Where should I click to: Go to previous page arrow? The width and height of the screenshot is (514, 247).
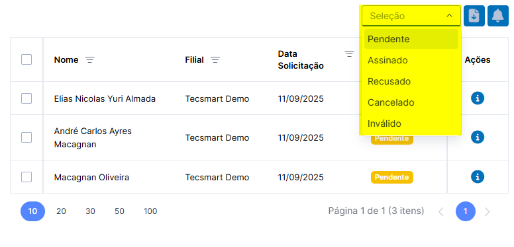tap(441, 212)
